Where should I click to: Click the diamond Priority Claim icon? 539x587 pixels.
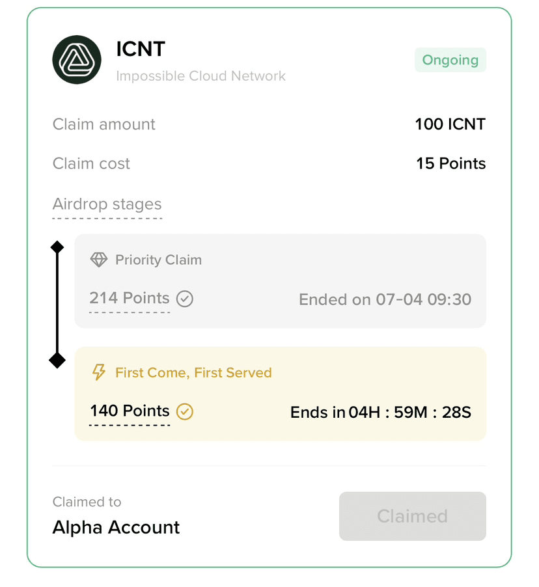99,260
